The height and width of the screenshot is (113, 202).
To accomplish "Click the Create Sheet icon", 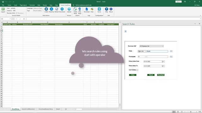I will [75, 9].
